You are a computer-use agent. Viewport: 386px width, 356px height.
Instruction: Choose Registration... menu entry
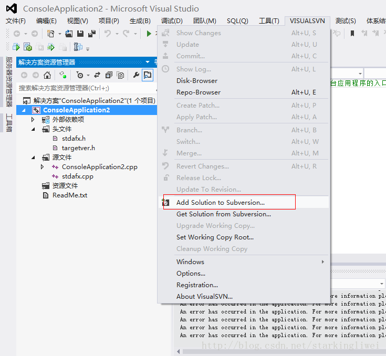[243, 285]
